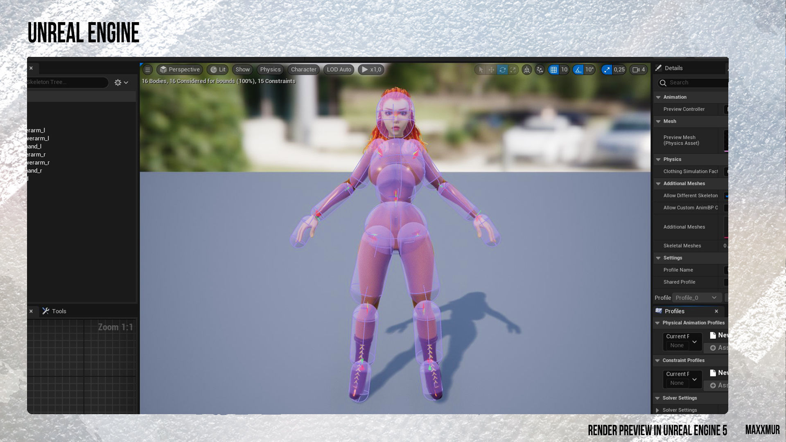The height and width of the screenshot is (442, 786).
Task: Toggle scale snapping icon
Action: point(607,70)
